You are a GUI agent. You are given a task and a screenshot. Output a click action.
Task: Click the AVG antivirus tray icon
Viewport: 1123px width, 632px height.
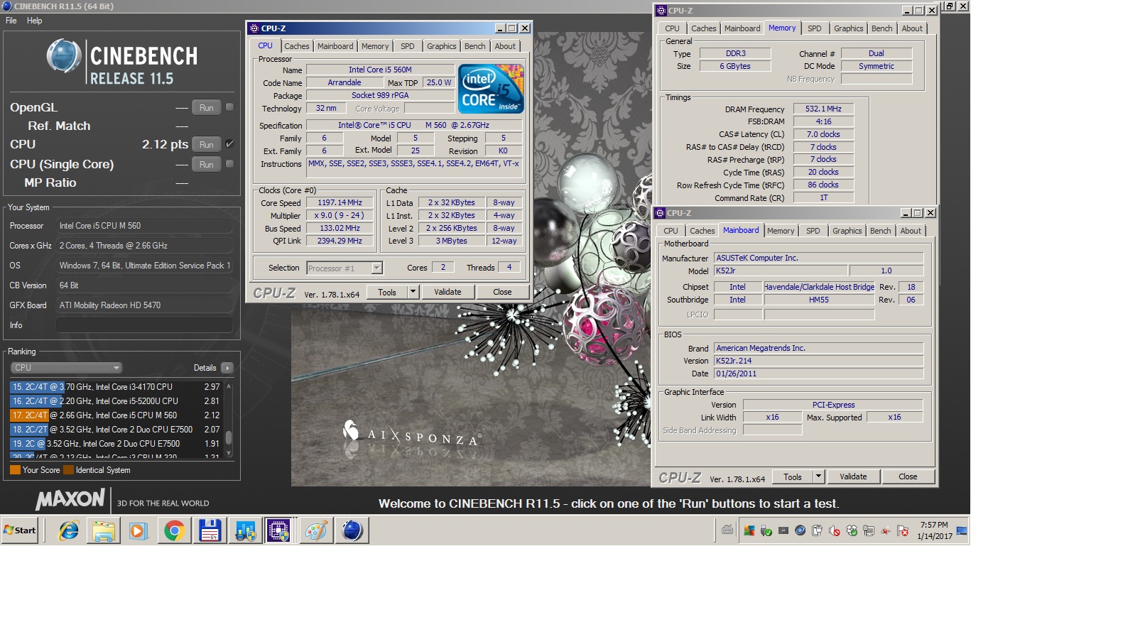749,530
